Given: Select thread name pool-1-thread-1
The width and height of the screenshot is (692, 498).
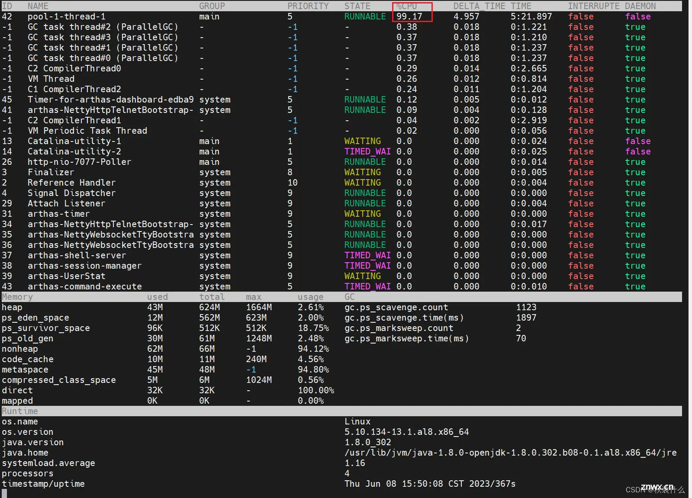Looking at the screenshot, I should tap(67, 16).
